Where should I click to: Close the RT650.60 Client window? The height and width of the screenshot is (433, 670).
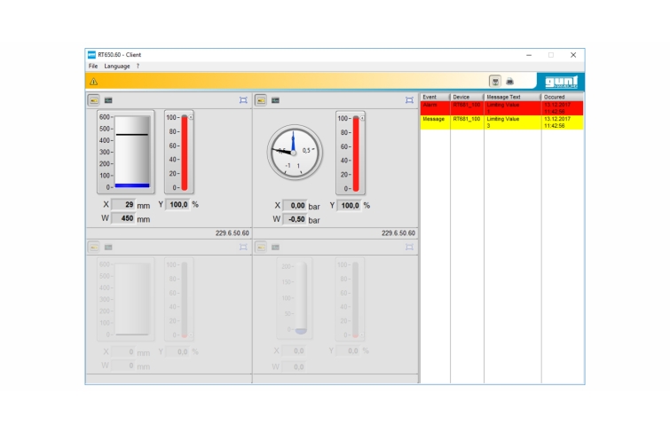click(x=573, y=55)
